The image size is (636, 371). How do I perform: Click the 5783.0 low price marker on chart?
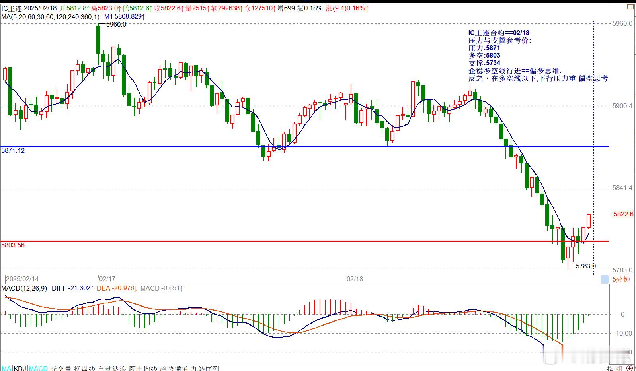click(586, 266)
